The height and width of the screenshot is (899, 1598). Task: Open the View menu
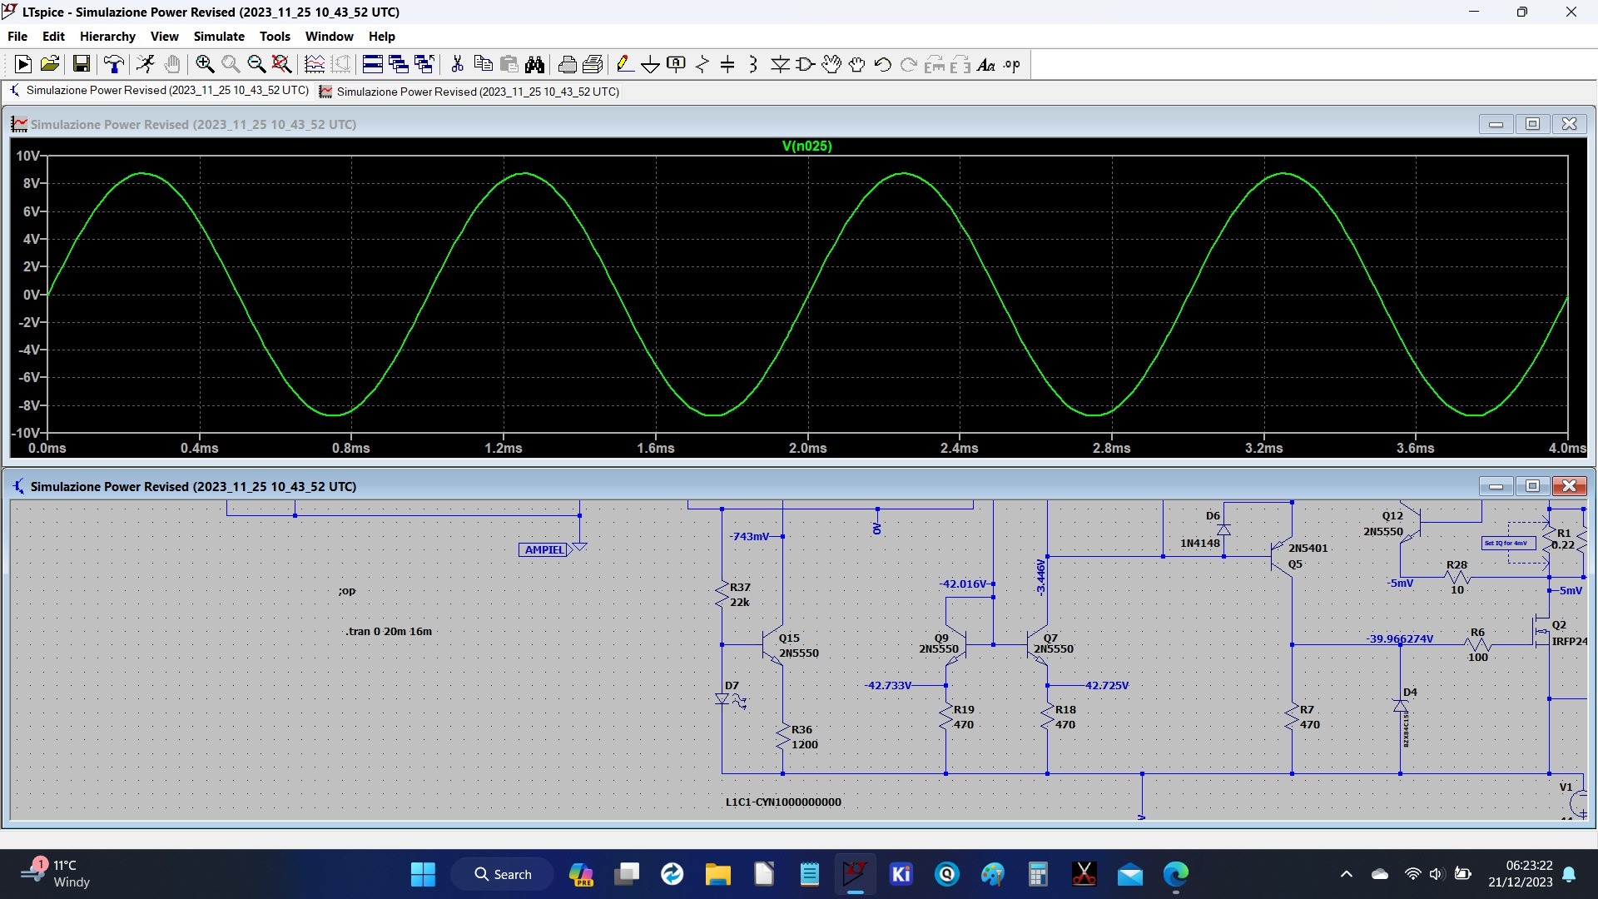click(x=164, y=36)
